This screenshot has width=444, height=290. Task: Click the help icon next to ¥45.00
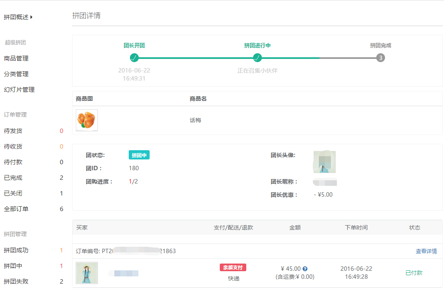pos(305,269)
